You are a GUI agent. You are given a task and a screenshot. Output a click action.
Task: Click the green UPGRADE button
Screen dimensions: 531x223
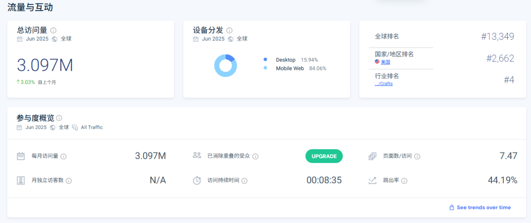324,156
